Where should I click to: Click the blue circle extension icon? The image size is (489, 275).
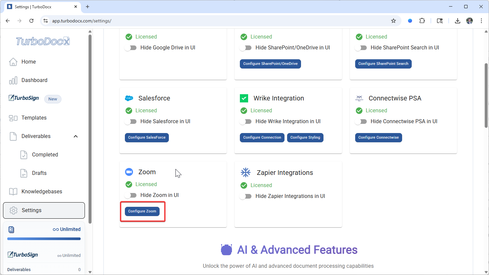(410, 21)
